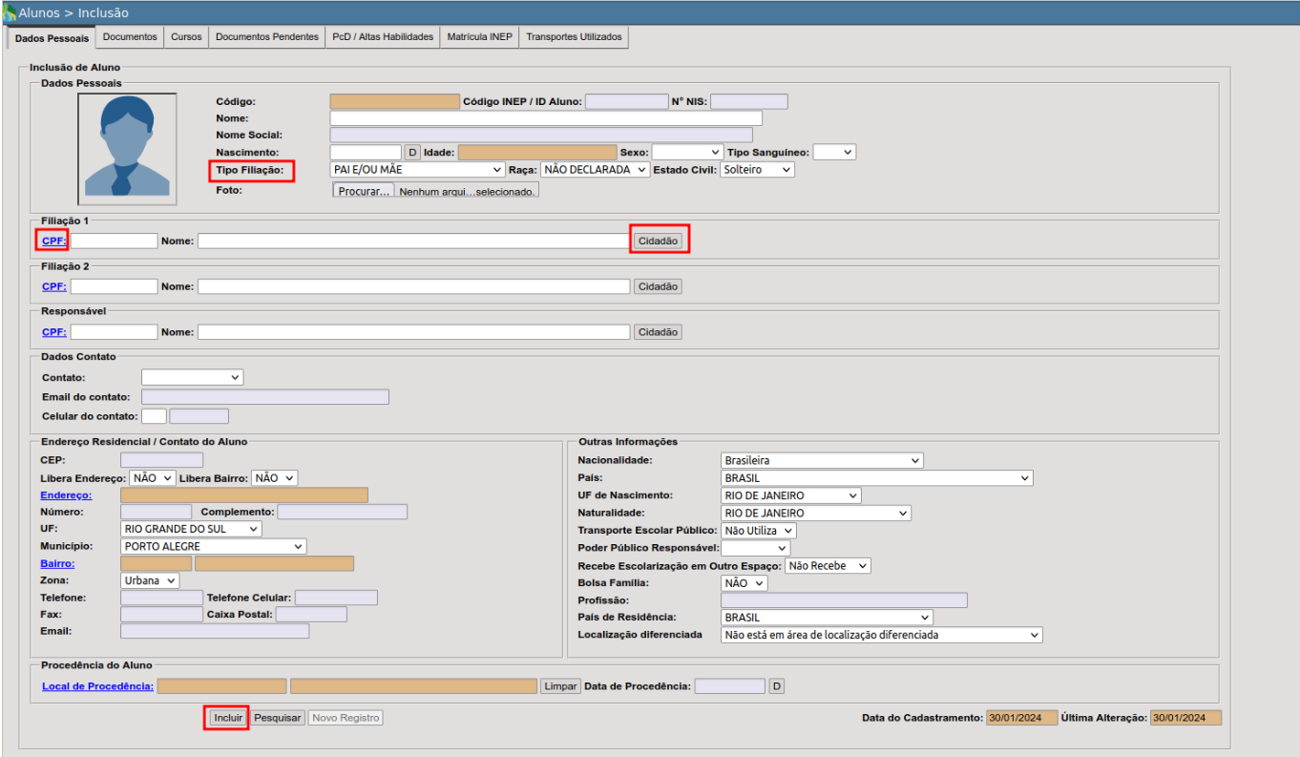This screenshot has width=1300, height=757.
Task: Open the Matrícula INEP tab
Action: (480, 37)
